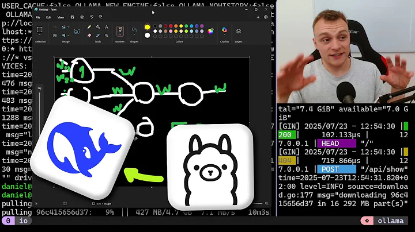Open the Copilot tools icon

click(x=224, y=30)
